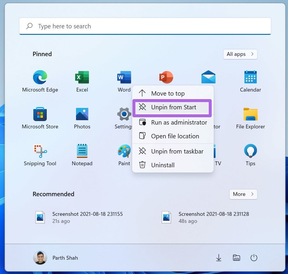Screen dimensions: 288x274
Task: Launch the Photos app
Action: (82, 114)
